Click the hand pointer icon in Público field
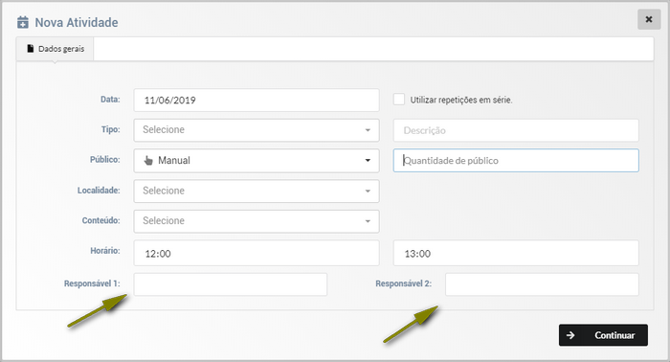 [148, 161]
